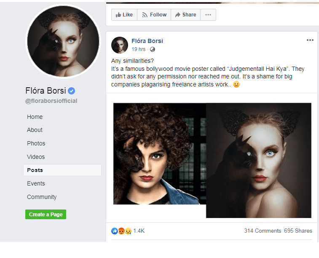Open the Community section

coord(42,197)
